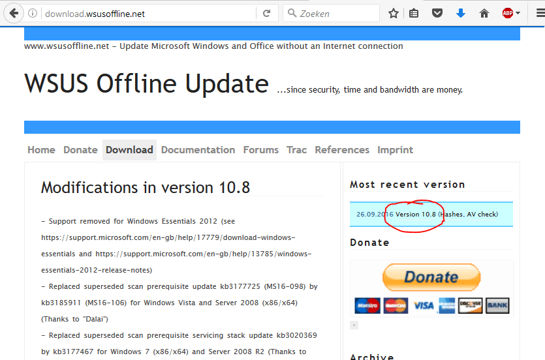Open the AV check link

(482, 214)
